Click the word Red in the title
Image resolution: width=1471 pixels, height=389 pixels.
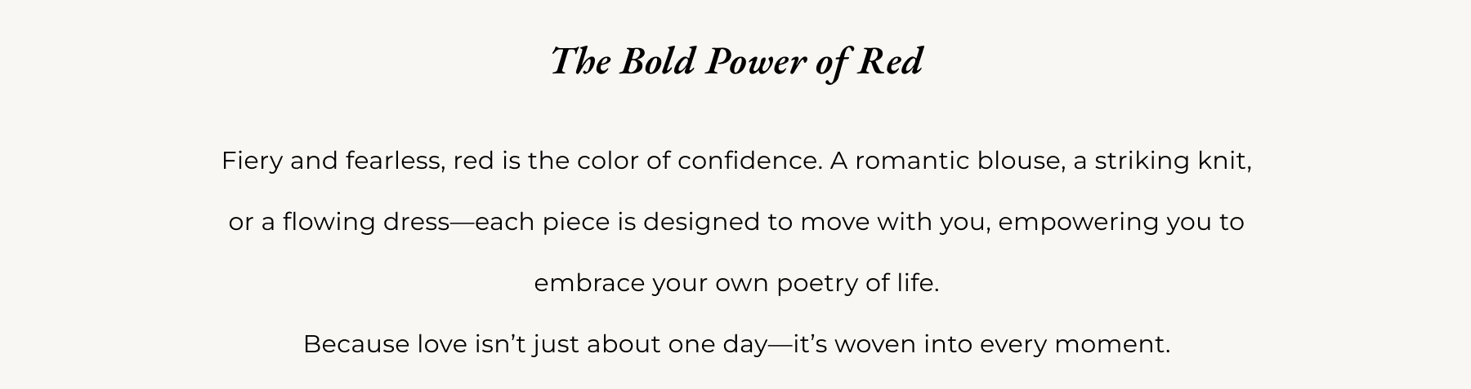coord(890,61)
